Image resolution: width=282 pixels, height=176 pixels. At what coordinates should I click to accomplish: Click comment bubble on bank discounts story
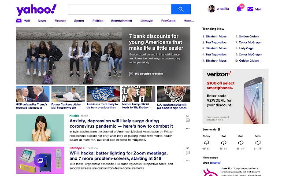point(131,73)
